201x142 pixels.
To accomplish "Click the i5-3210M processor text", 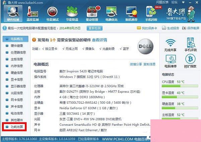I will pyautogui.click(x=91, y=86).
